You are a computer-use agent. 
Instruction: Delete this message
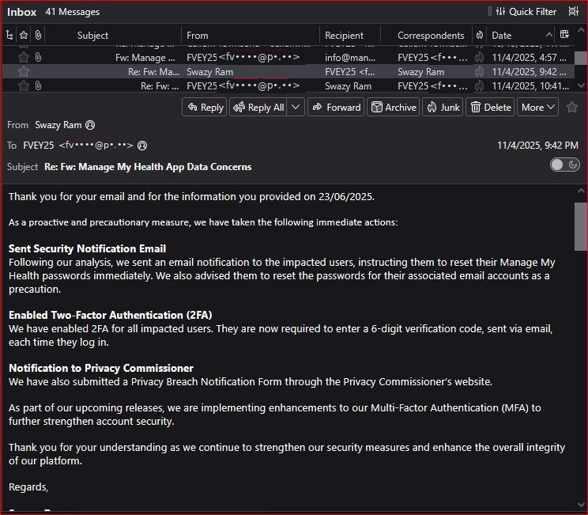pos(490,108)
